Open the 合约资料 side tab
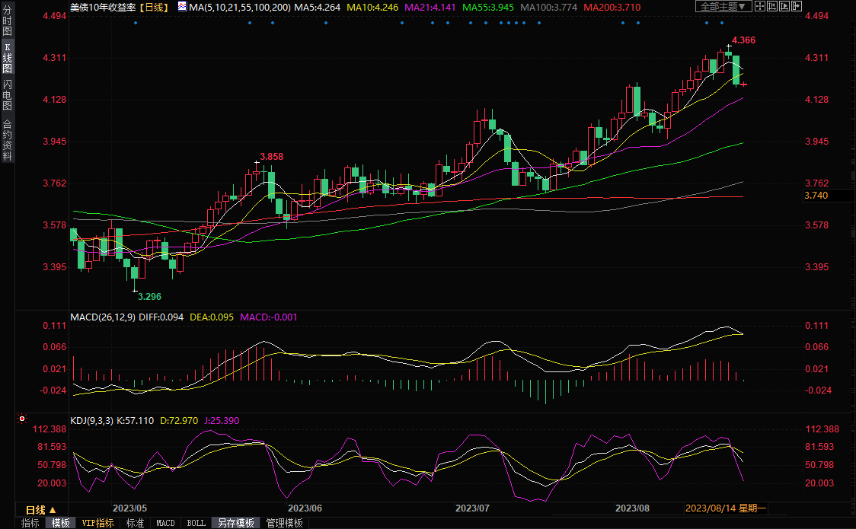The height and width of the screenshot is (529, 856). click(7, 139)
